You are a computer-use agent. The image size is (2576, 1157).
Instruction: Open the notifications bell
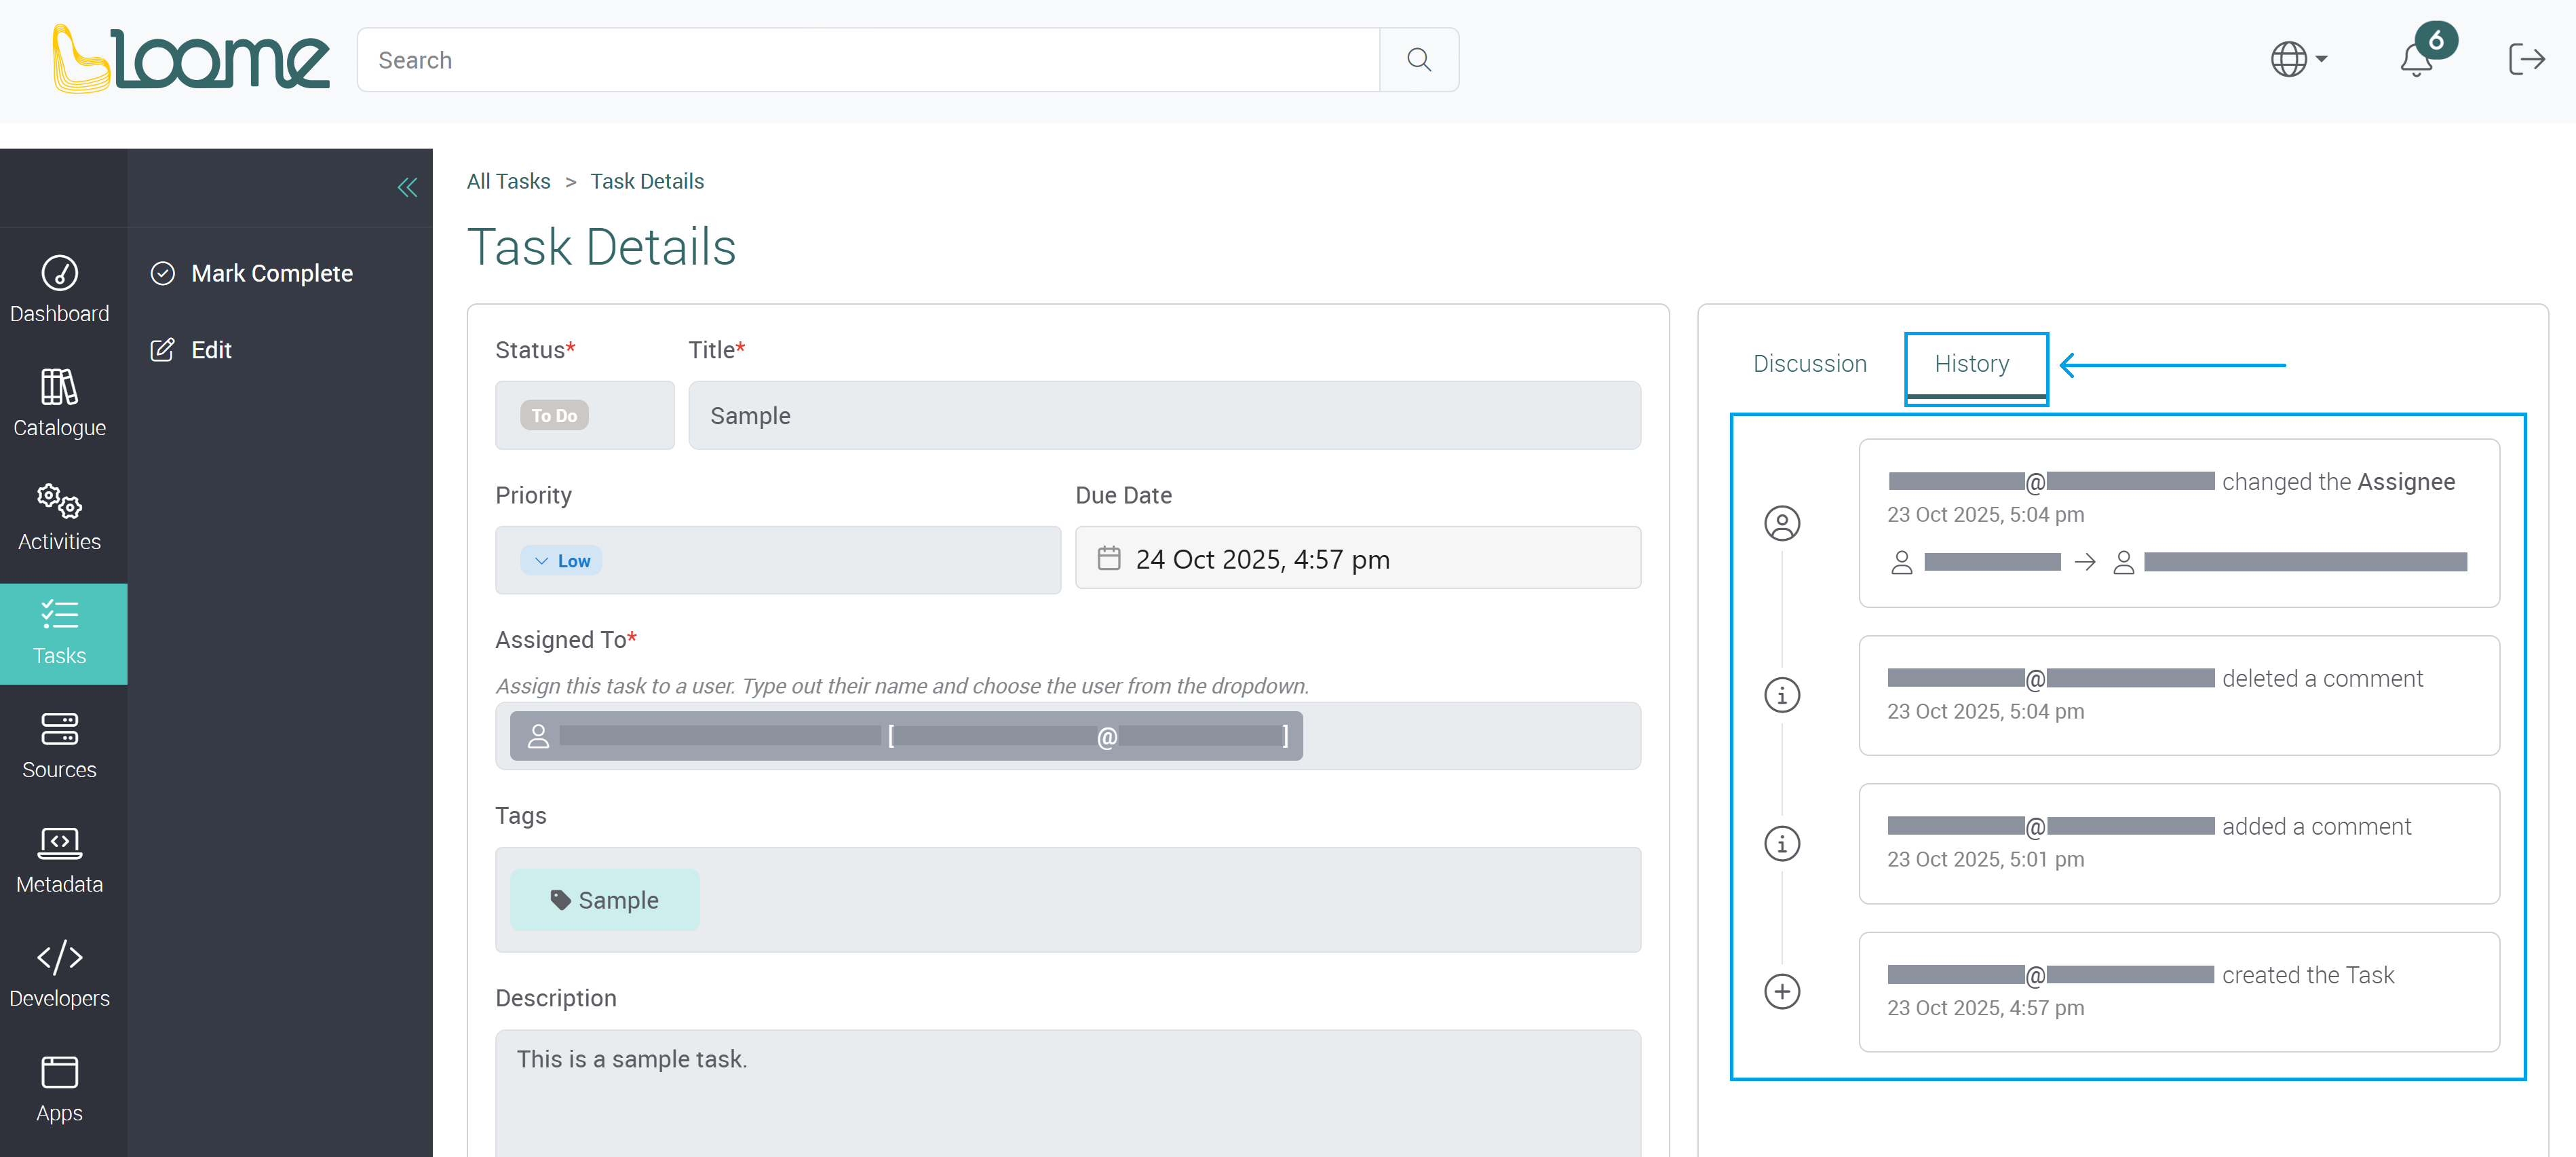pyautogui.click(x=2417, y=60)
